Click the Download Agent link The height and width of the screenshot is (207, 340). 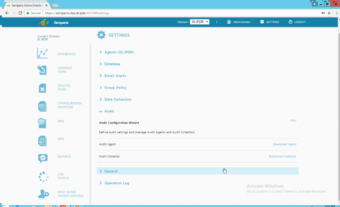tap(284, 145)
